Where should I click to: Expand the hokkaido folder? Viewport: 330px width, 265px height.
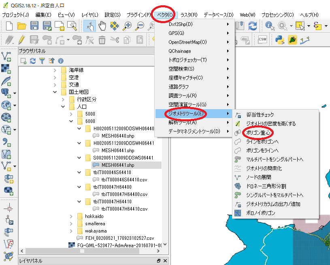click(71, 216)
